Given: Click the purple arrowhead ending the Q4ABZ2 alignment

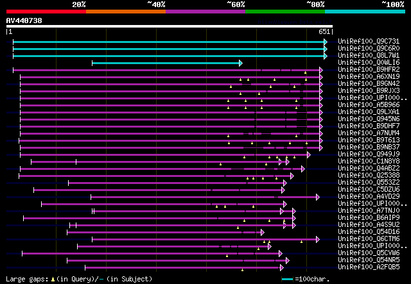Looking at the screenshot, I should point(303,169).
